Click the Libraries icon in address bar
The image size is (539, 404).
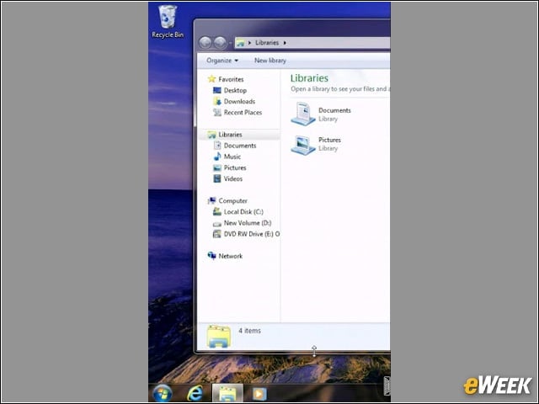(240, 43)
